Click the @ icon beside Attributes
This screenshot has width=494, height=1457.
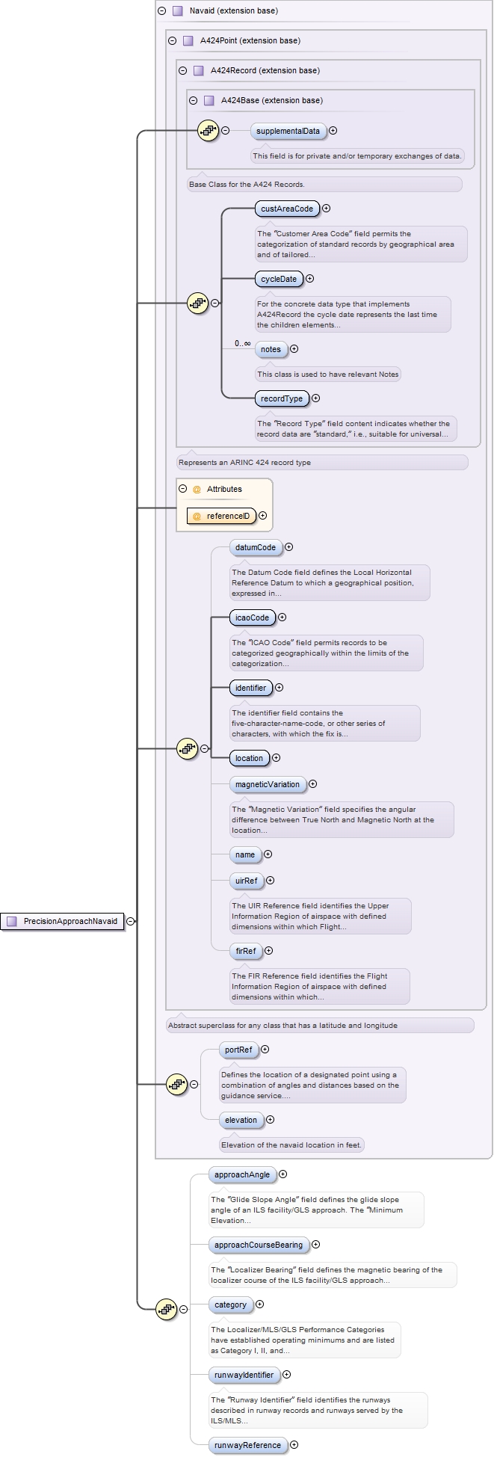pyautogui.click(x=197, y=489)
